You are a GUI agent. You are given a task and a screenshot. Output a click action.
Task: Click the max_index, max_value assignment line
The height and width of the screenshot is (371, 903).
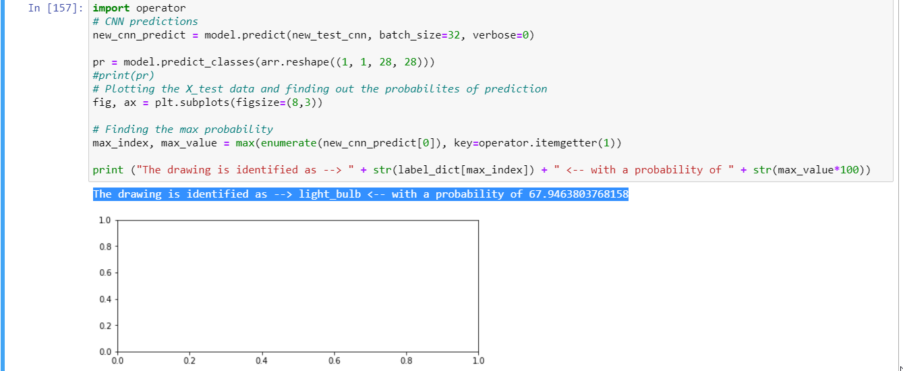[x=357, y=143]
